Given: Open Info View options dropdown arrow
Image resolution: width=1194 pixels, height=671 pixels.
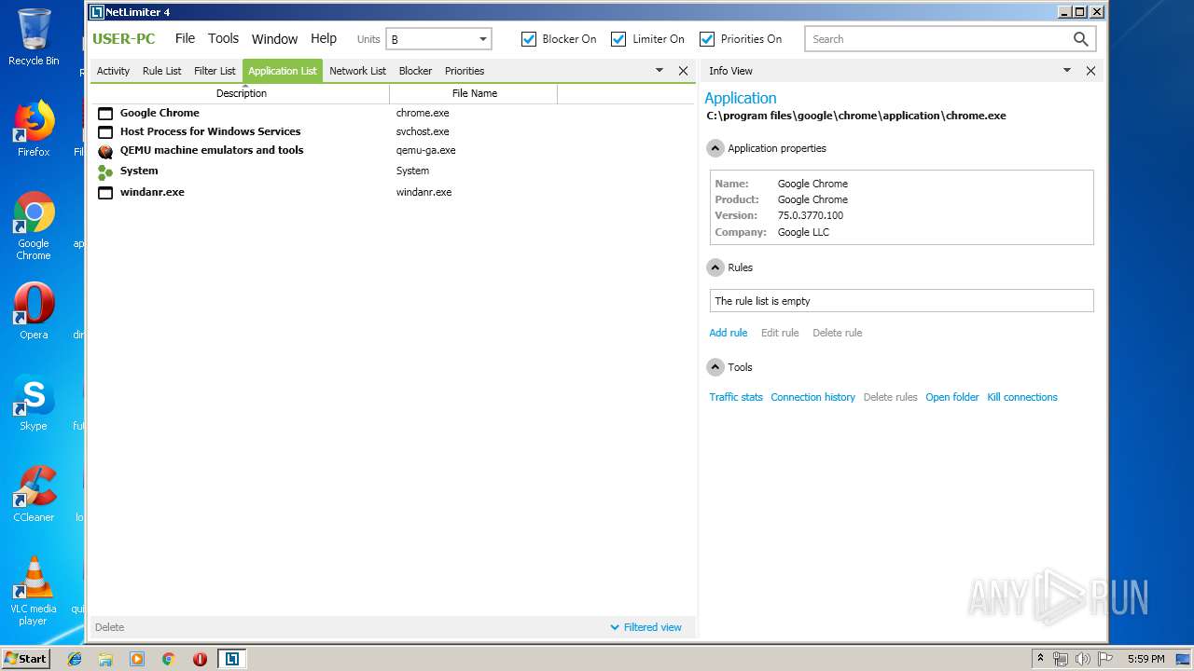Looking at the screenshot, I should [x=1067, y=71].
